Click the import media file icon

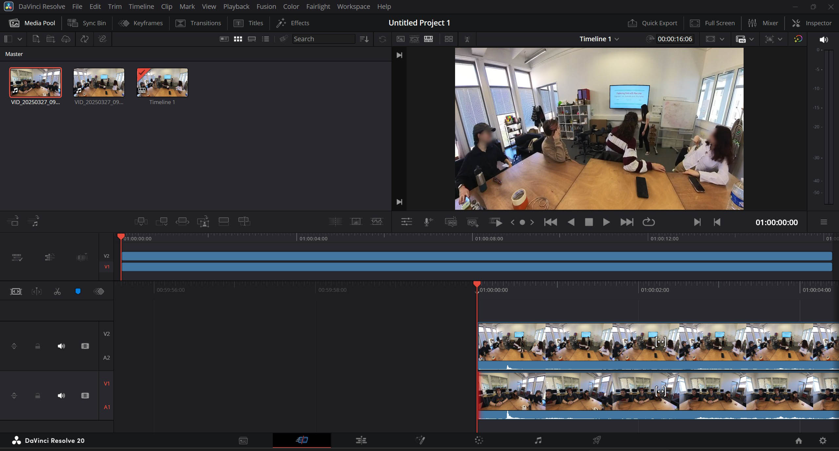36,39
